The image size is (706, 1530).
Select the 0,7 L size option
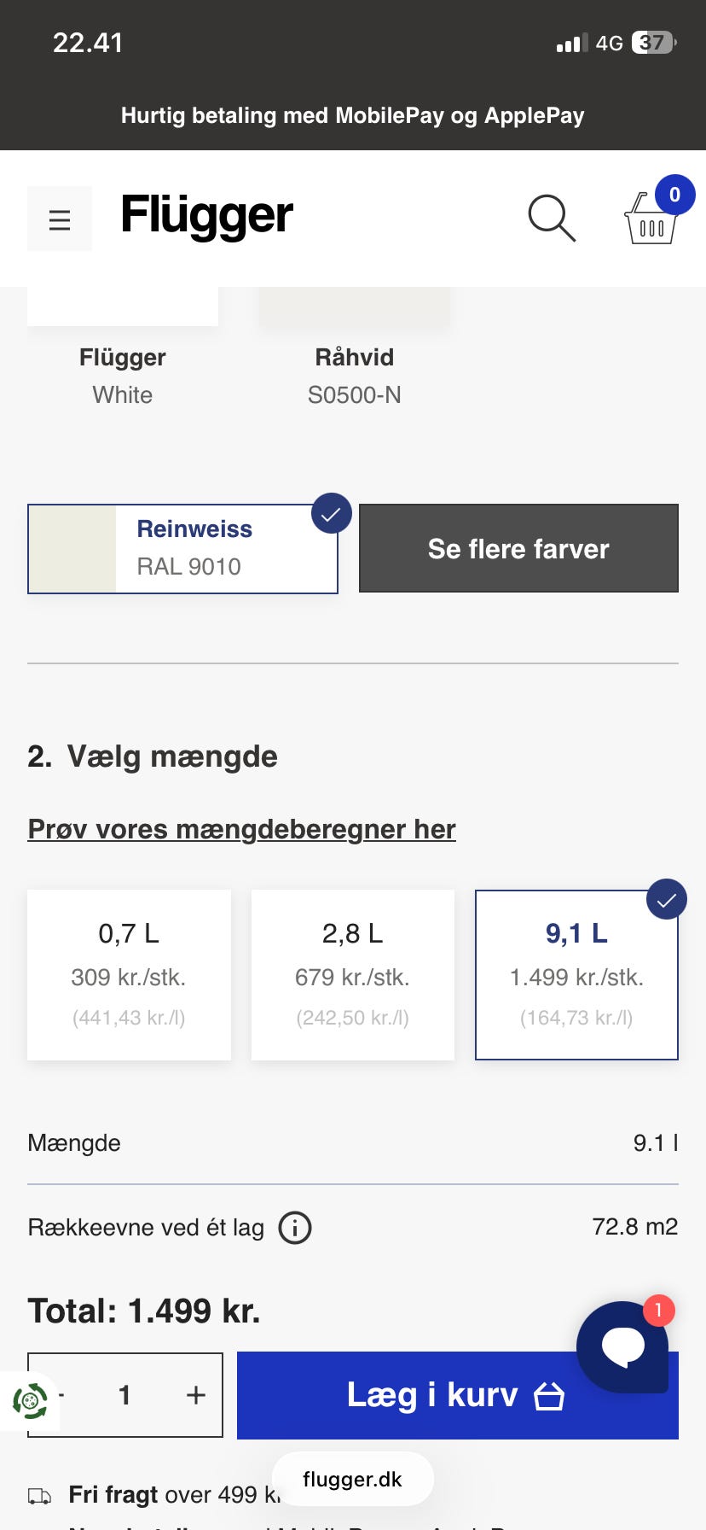129,974
